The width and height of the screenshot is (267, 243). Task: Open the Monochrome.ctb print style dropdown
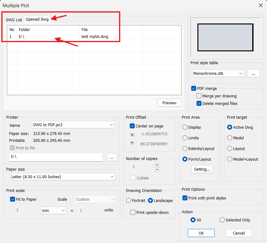pos(218,73)
